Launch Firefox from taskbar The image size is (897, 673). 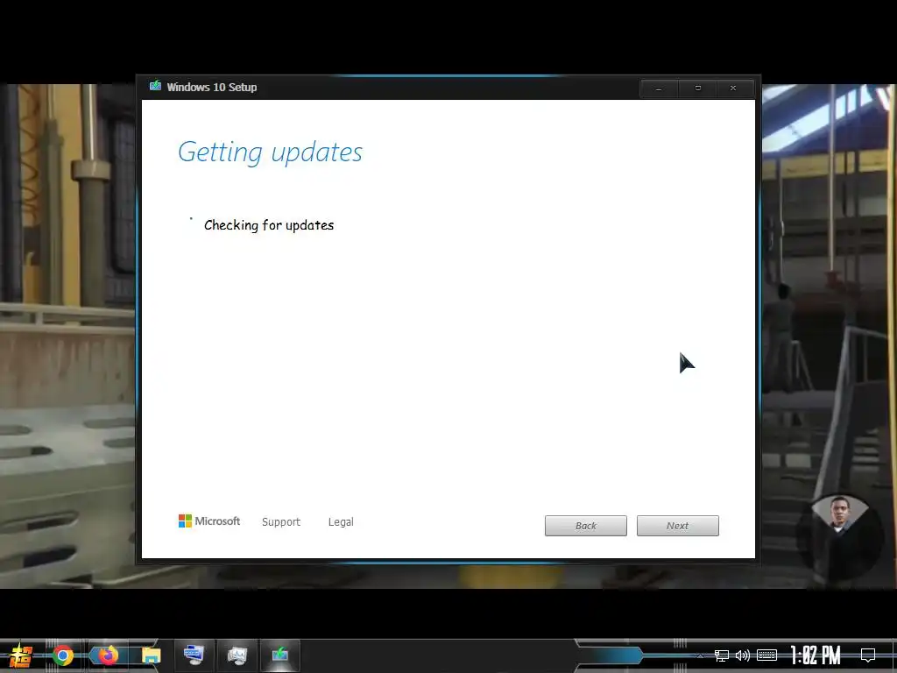(x=108, y=655)
